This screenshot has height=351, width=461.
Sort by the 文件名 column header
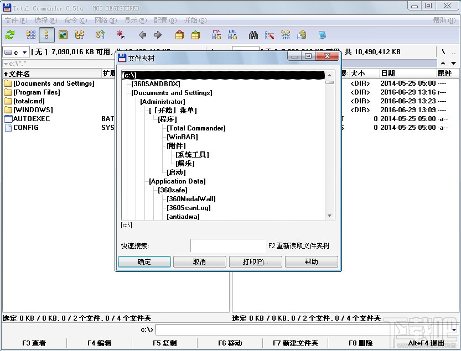pyautogui.click(x=52, y=74)
